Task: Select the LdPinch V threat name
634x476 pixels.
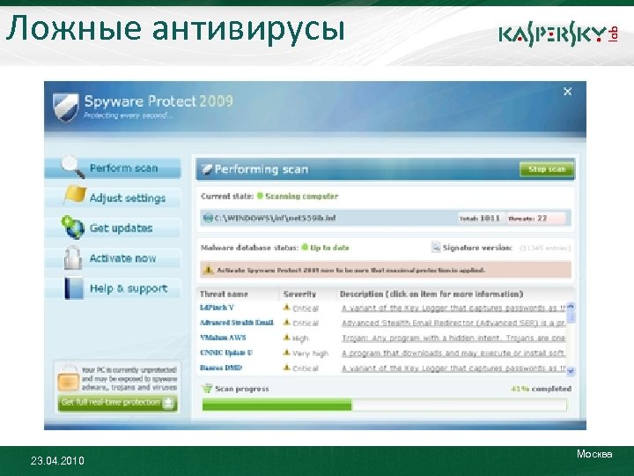Action: click(x=217, y=308)
